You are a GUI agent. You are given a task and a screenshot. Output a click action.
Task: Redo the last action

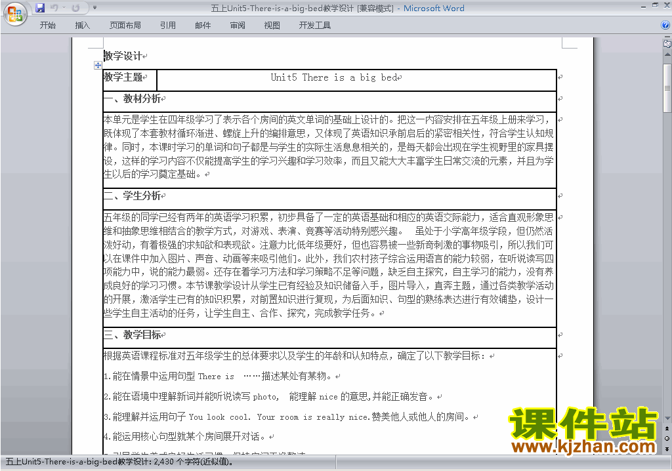75,8
